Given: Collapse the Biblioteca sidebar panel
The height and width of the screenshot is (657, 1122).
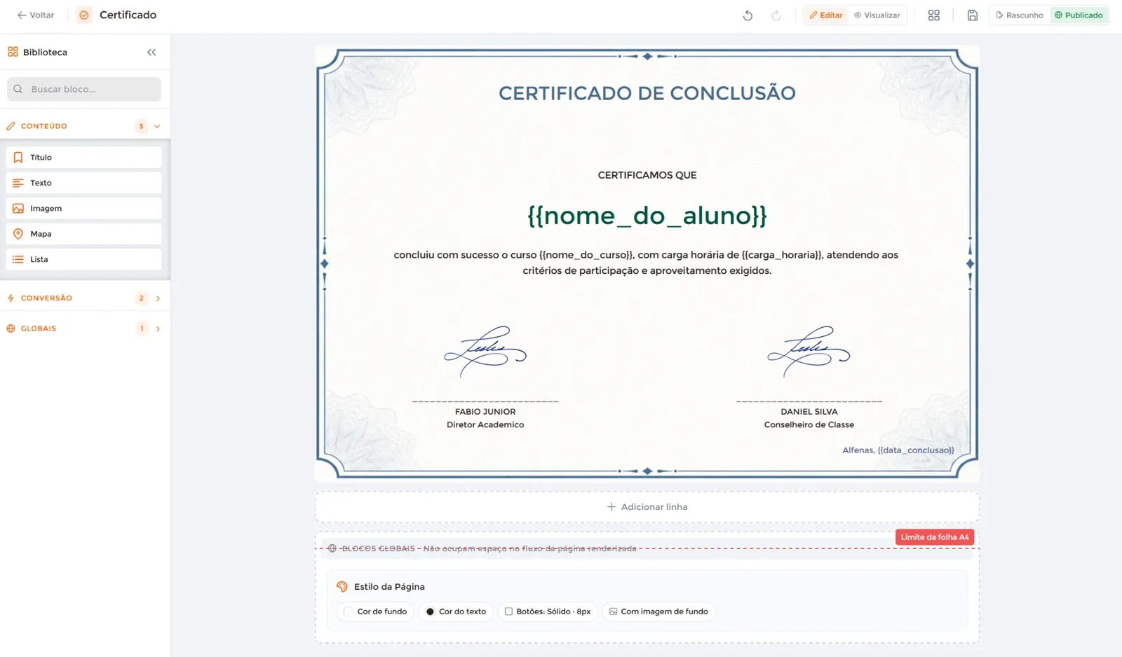Looking at the screenshot, I should (151, 53).
